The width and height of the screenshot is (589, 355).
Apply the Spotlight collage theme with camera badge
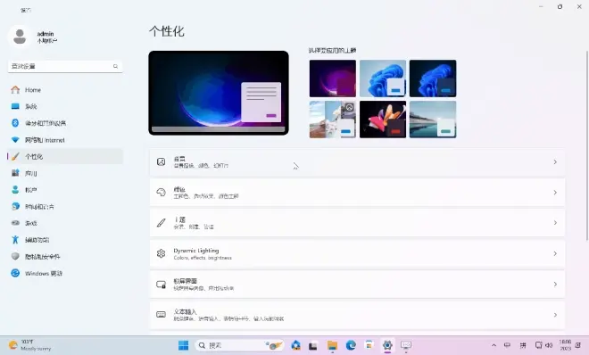tap(333, 120)
